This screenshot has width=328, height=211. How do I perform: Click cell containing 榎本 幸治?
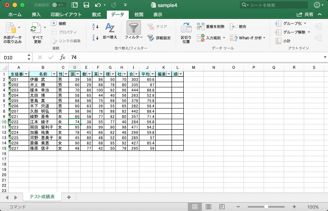tap(43, 90)
